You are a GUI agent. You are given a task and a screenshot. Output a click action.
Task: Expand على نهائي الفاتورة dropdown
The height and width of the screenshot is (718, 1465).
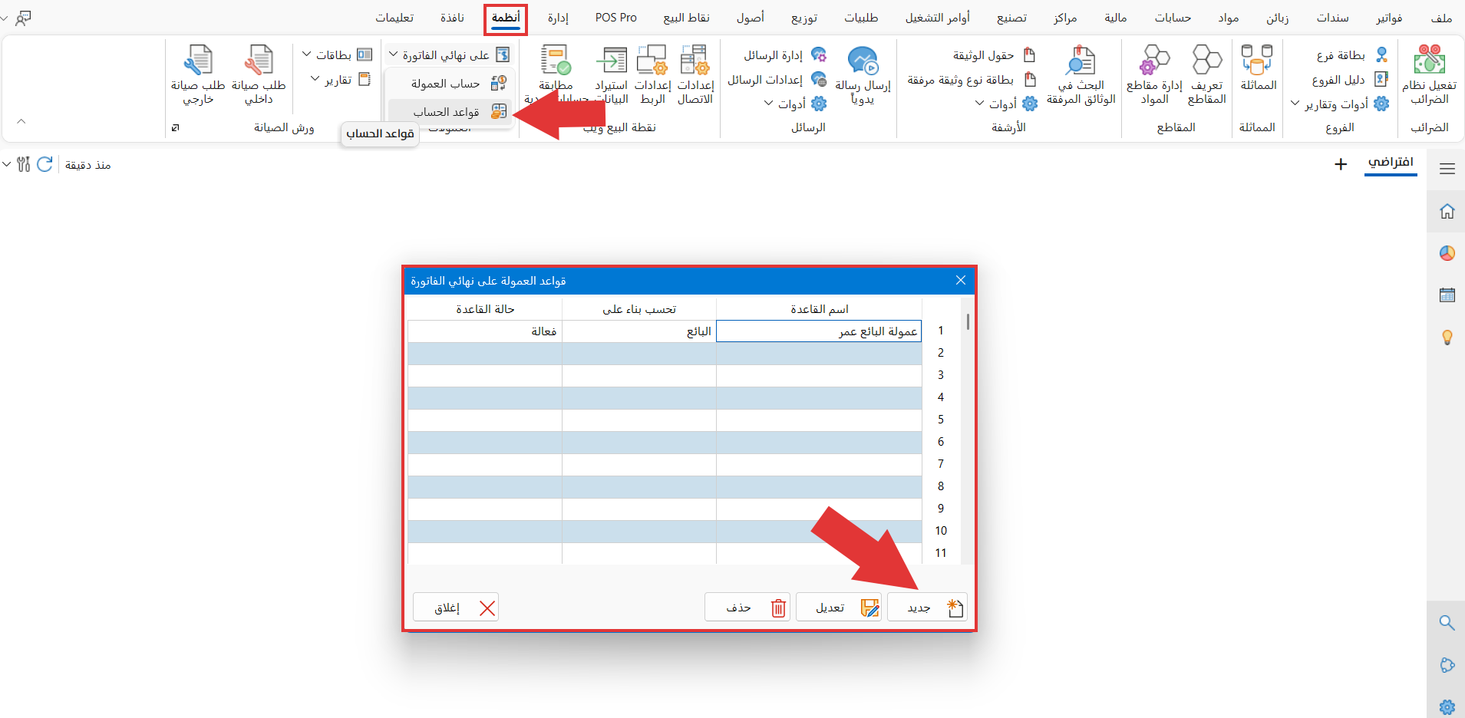click(449, 55)
